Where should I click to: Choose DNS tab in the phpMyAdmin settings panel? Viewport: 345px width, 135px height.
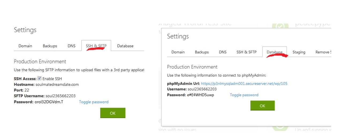223,52
